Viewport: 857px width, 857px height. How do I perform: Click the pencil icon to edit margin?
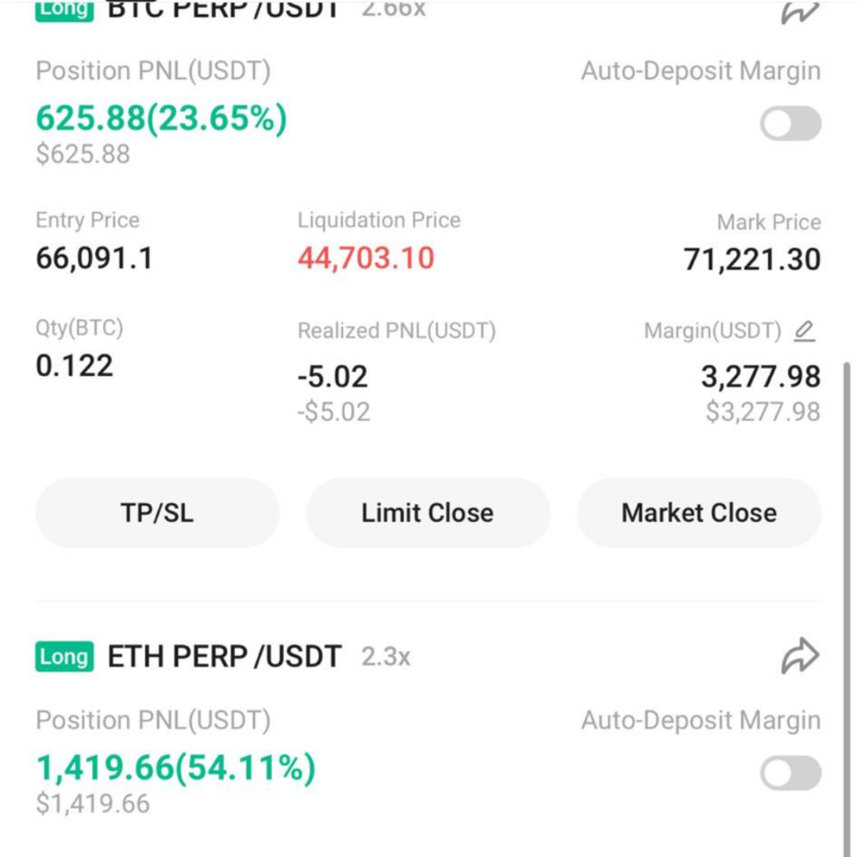(x=804, y=331)
